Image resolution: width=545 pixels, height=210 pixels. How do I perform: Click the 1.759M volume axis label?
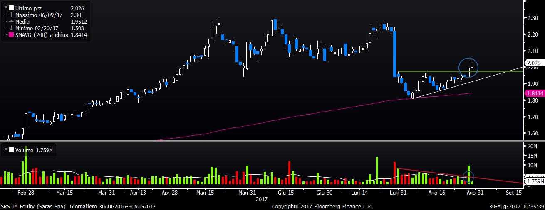click(x=534, y=181)
